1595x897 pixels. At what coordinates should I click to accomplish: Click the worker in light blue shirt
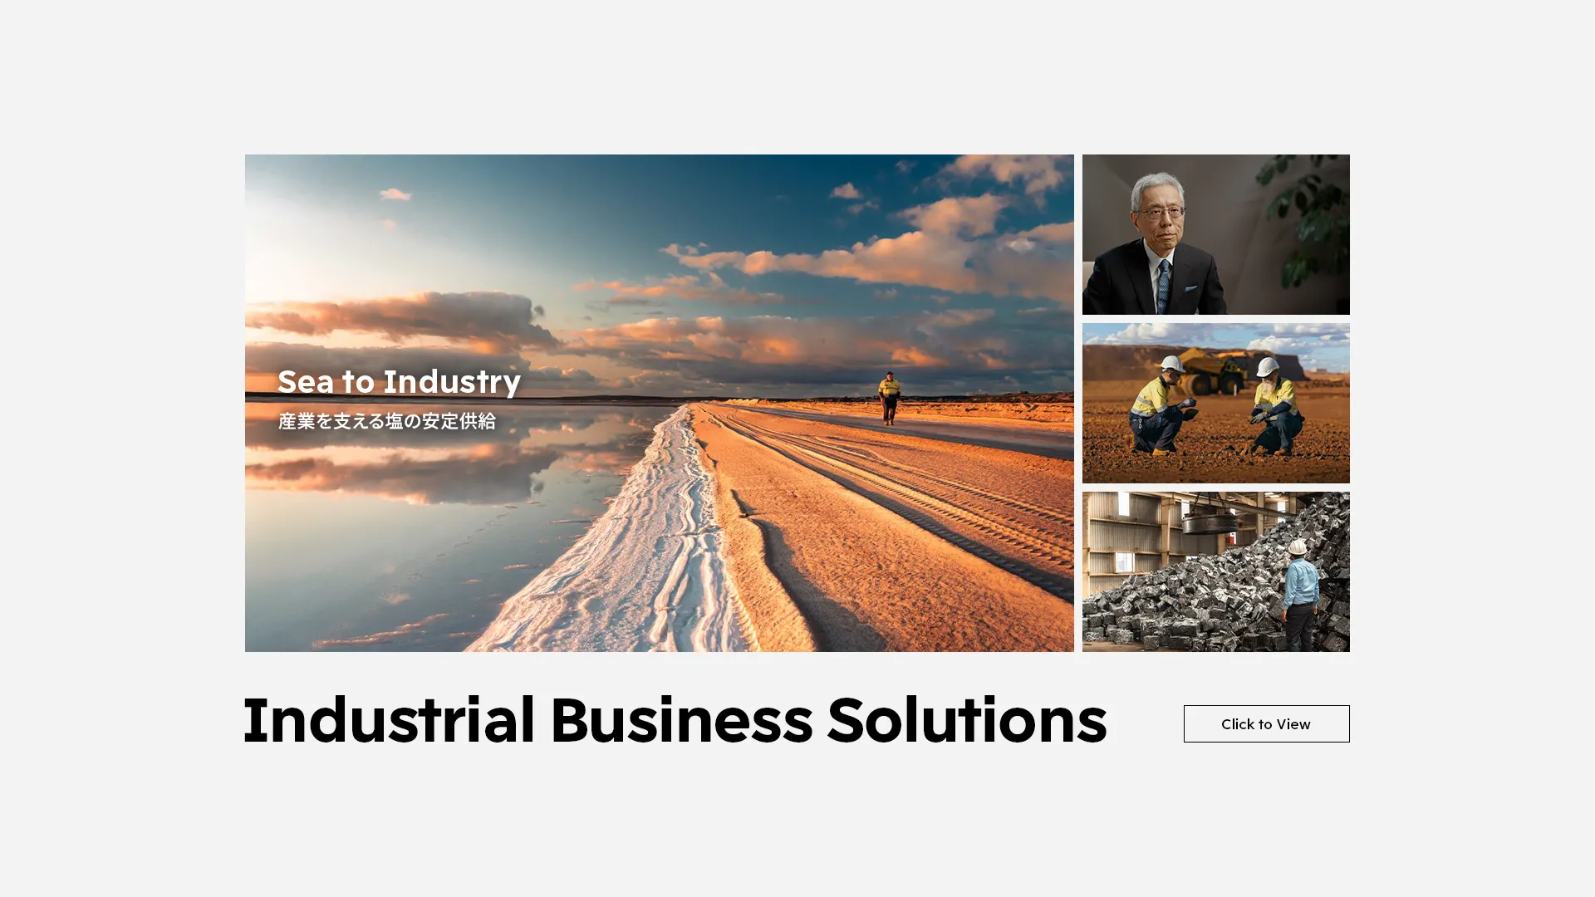[1301, 595]
